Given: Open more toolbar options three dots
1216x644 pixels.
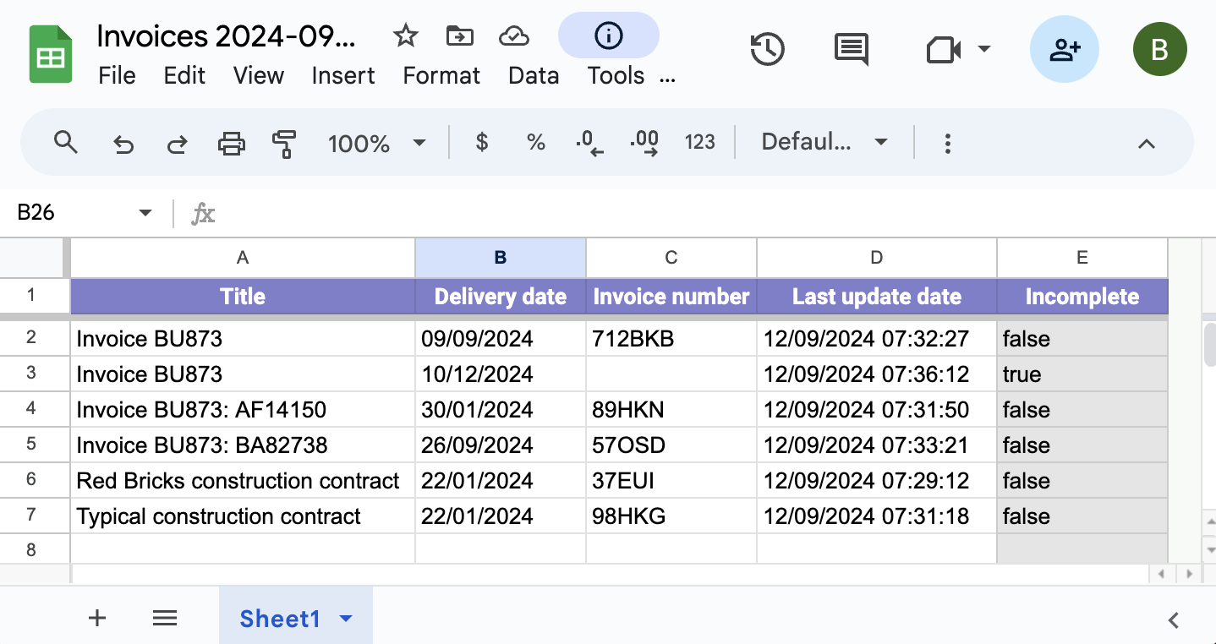Looking at the screenshot, I should point(948,143).
